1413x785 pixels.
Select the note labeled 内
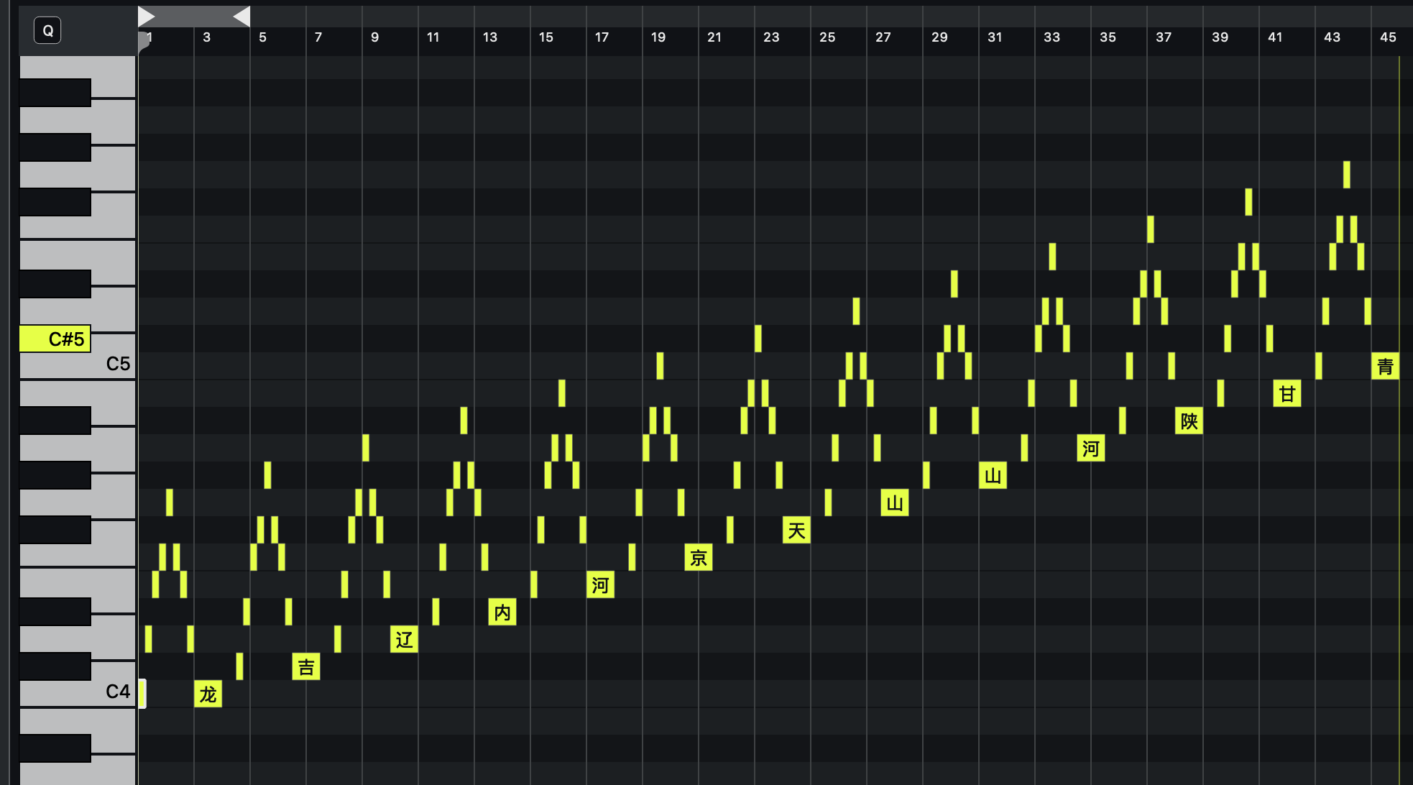tap(502, 612)
